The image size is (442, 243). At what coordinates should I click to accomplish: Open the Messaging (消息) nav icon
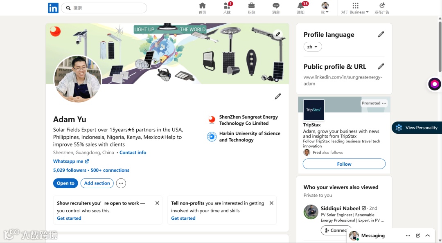pyautogui.click(x=276, y=8)
